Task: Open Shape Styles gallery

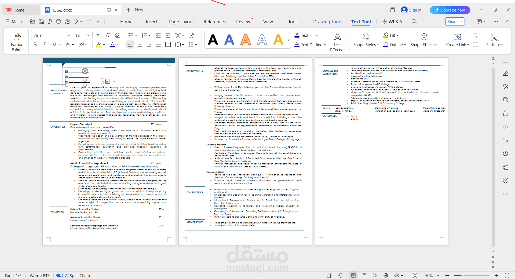Action: [x=366, y=40]
